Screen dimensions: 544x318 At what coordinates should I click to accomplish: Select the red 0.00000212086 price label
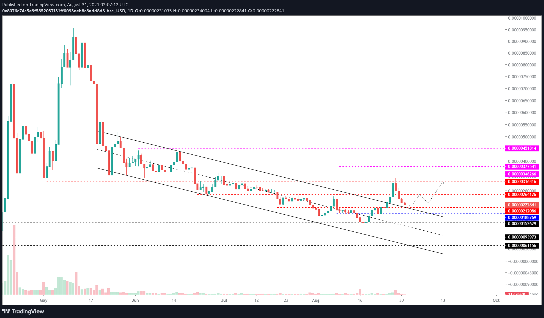coord(522,211)
